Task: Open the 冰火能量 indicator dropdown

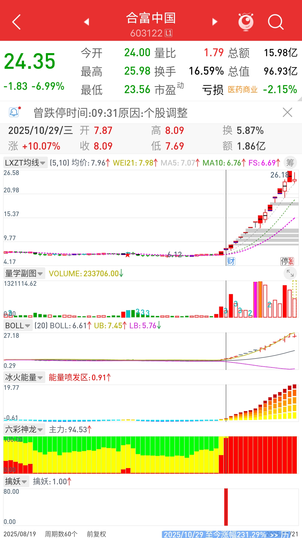Action: (x=24, y=377)
